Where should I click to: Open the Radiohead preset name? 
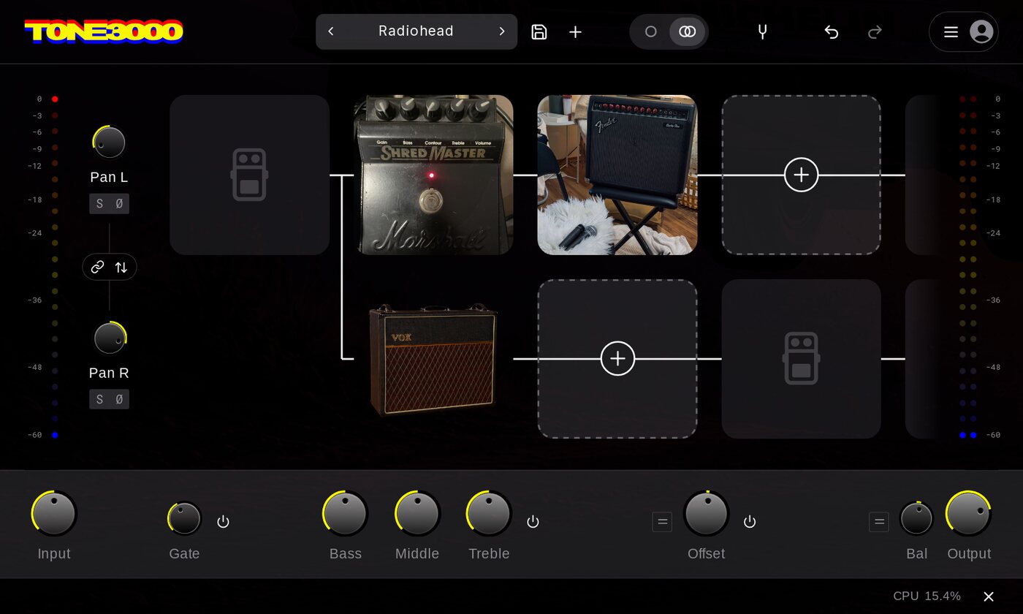pyautogui.click(x=416, y=31)
